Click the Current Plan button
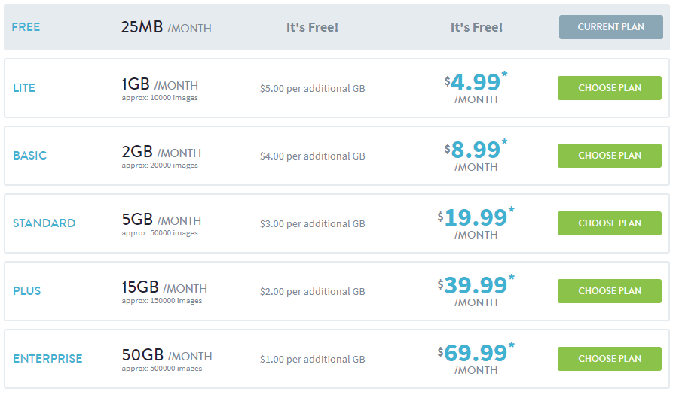 tap(610, 27)
